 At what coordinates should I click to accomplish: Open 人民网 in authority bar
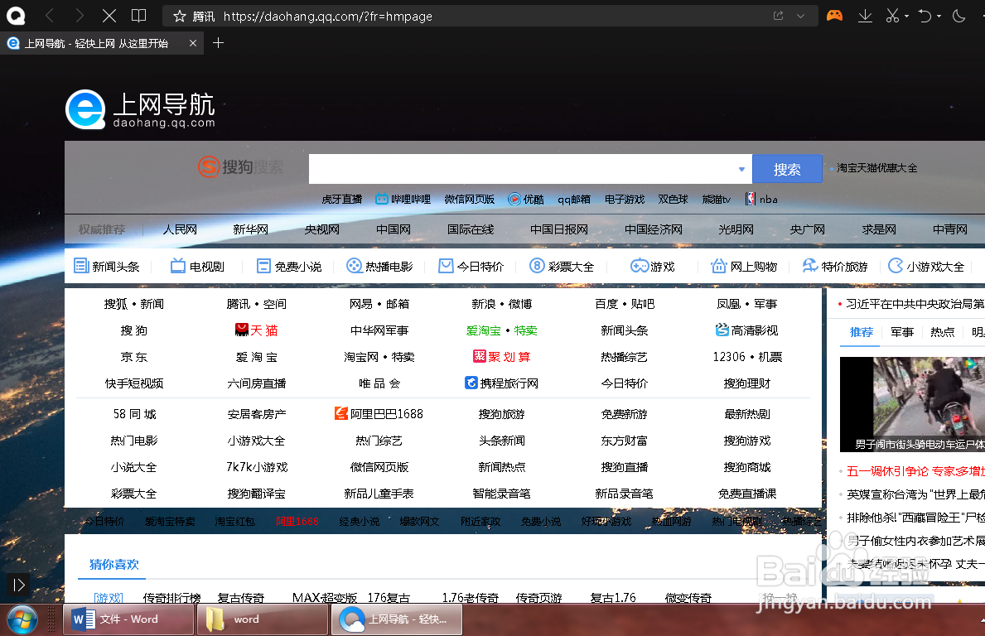(180, 229)
